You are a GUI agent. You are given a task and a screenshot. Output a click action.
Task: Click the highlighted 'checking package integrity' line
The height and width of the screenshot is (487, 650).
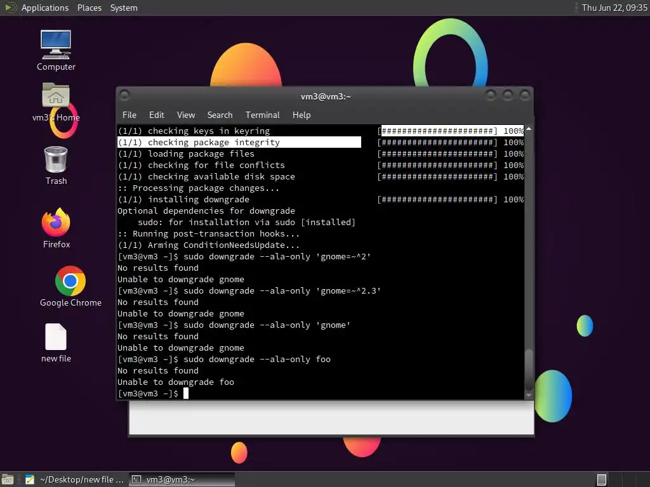(x=239, y=142)
